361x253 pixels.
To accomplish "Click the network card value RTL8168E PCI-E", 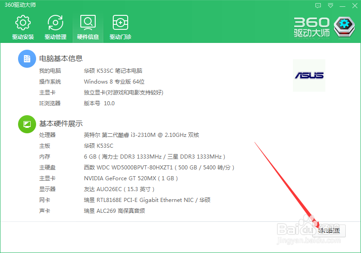I will [x=147, y=200].
